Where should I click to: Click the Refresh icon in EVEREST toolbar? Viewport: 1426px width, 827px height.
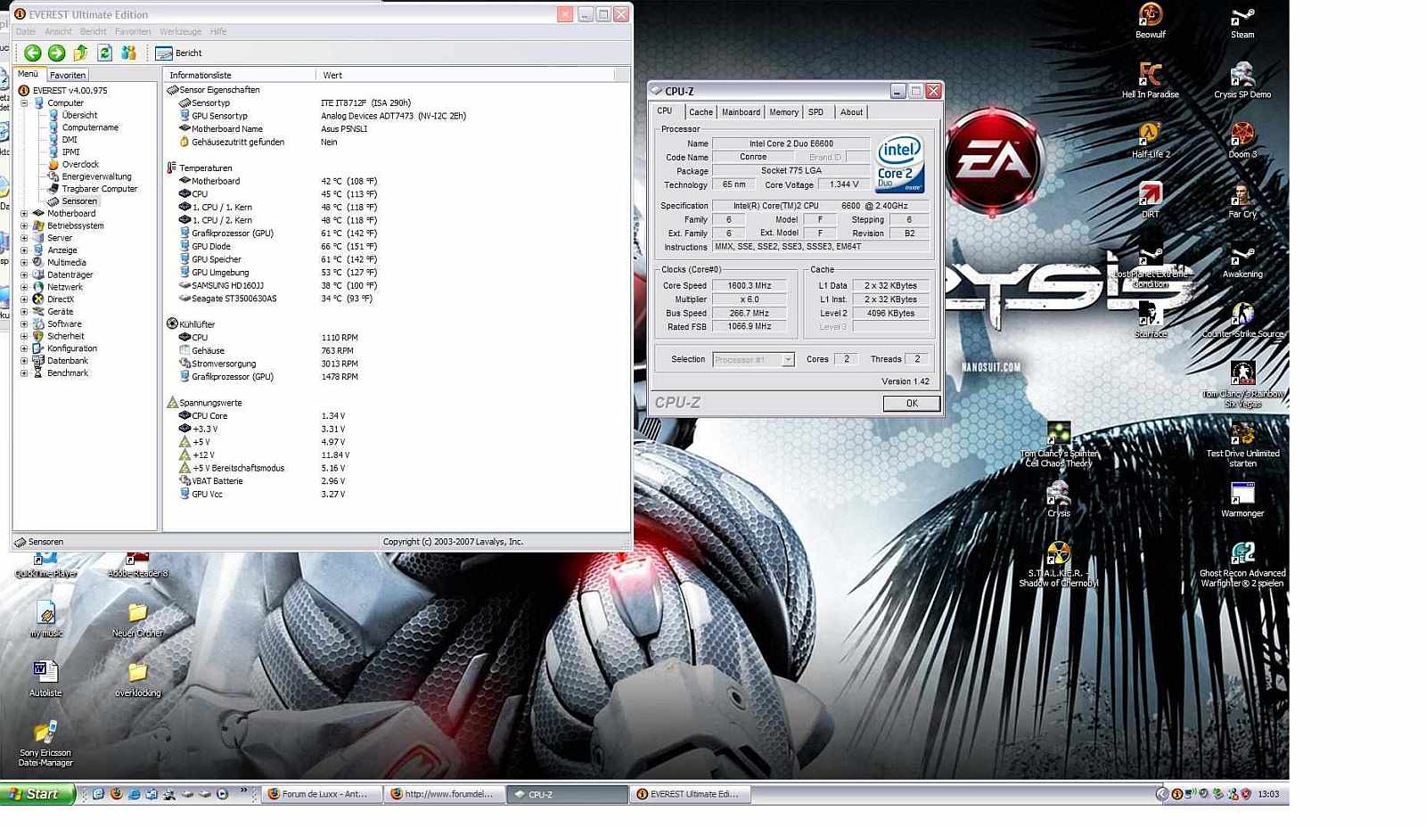click(x=104, y=53)
